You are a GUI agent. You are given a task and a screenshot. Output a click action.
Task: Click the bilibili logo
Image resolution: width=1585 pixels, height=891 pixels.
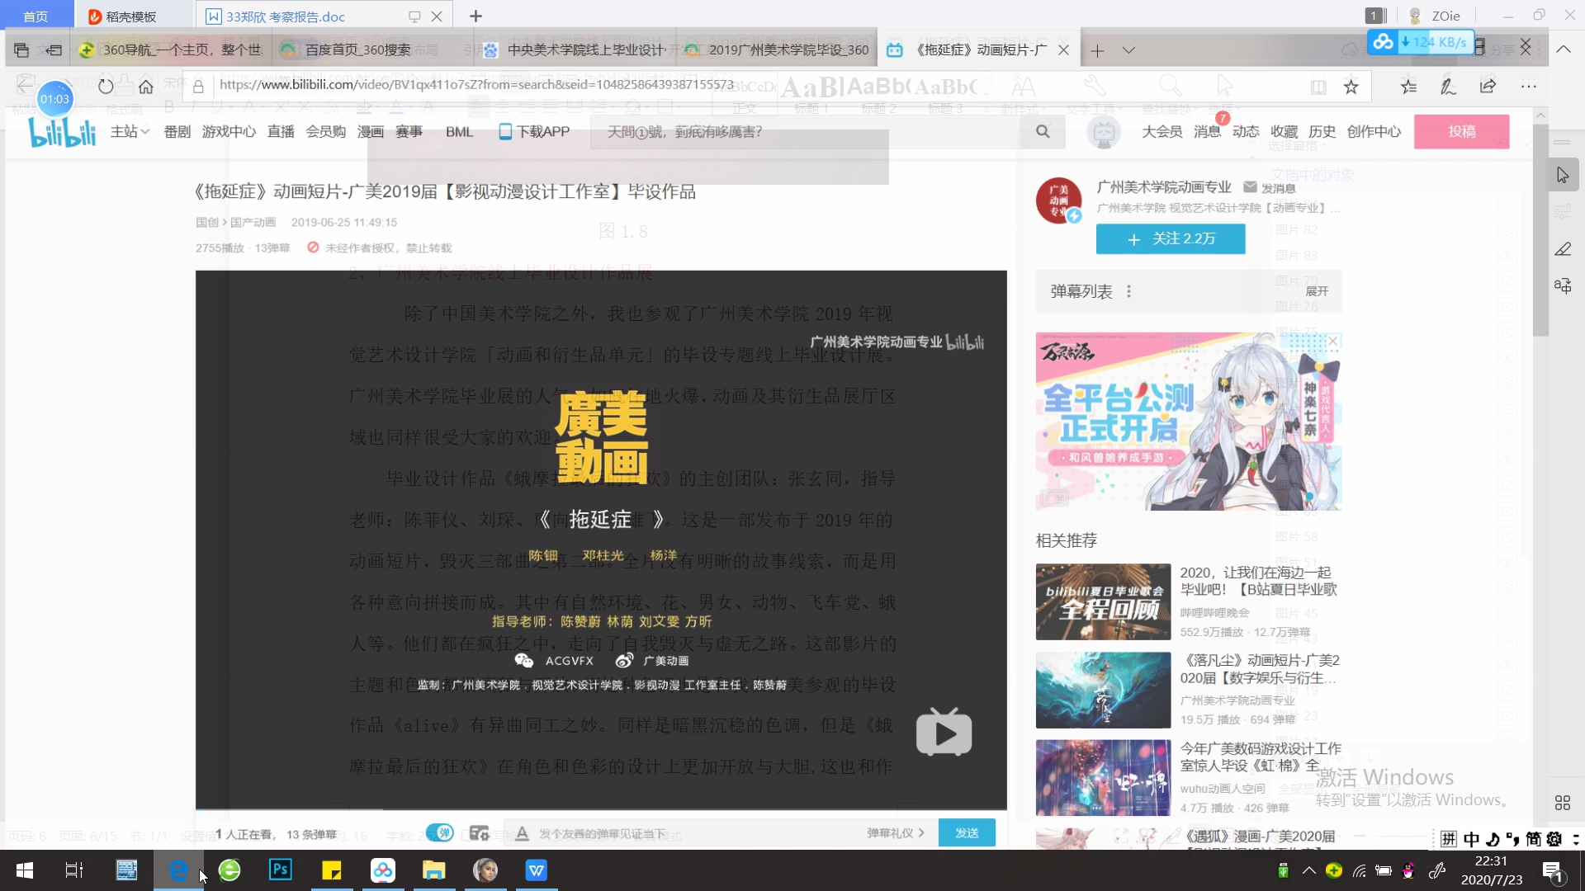(62, 132)
